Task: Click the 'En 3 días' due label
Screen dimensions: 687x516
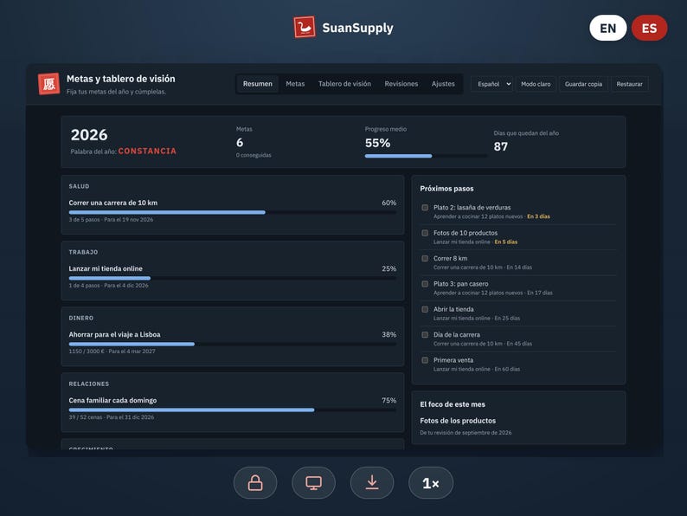Action: pos(538,216)
